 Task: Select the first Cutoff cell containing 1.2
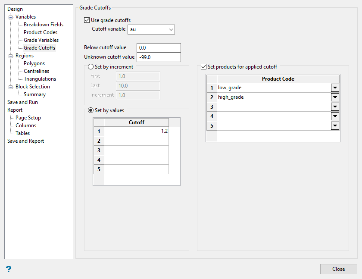click(136, 131)
